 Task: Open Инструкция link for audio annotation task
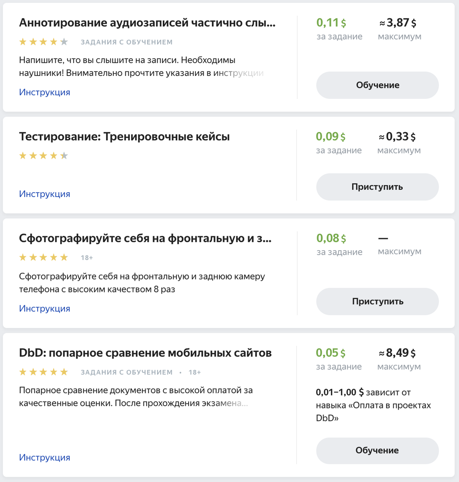pyautogui.click(x=45, y=92)
